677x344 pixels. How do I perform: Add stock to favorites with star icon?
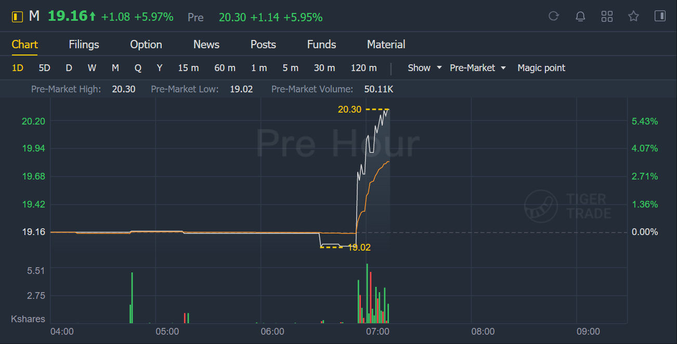point(633,17)
